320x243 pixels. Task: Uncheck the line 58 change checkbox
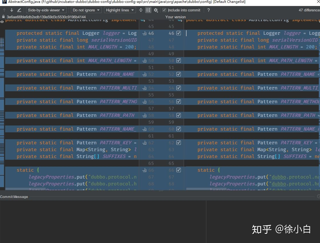[179, 115]
